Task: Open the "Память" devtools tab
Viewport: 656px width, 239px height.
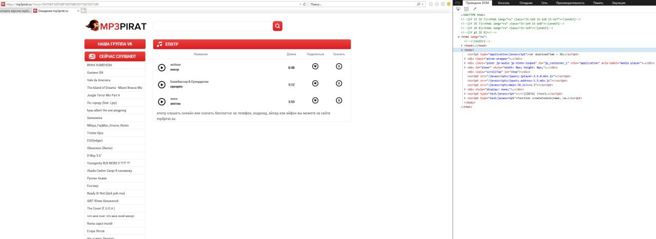Action: coord(598,3)
